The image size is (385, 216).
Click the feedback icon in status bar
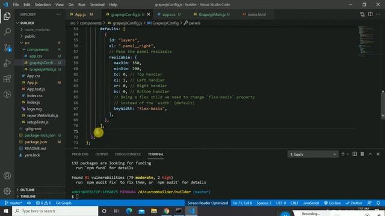click(x=369, y=203)
